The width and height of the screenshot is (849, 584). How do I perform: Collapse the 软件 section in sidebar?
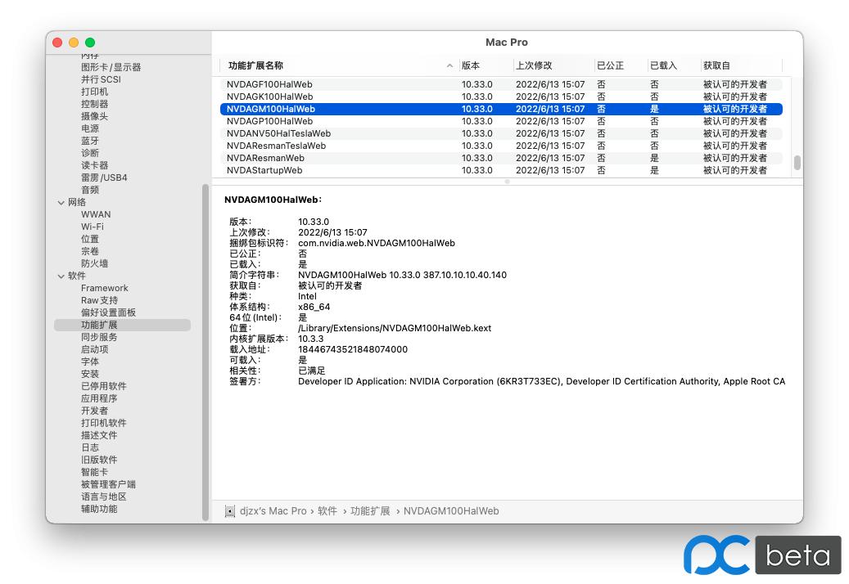click(x=61, y=276)
